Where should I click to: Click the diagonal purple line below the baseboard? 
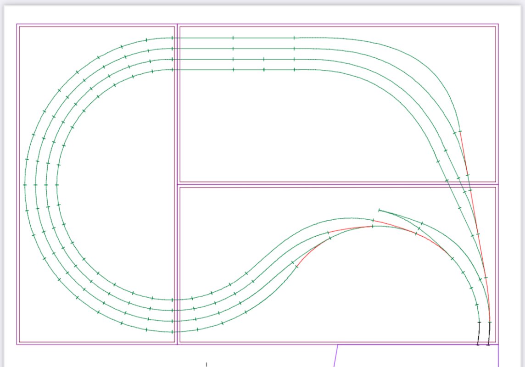click(335, 356)
